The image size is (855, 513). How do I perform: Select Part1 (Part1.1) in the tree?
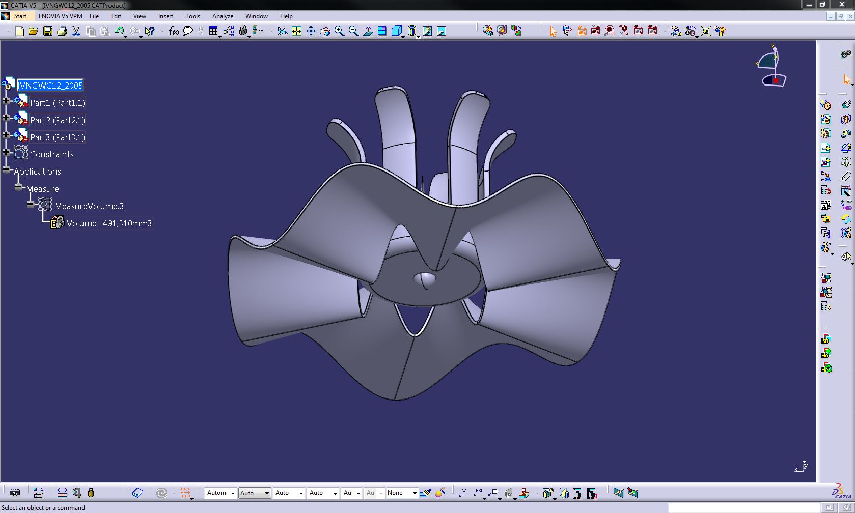pyautogui.click(x=58, y=103)
